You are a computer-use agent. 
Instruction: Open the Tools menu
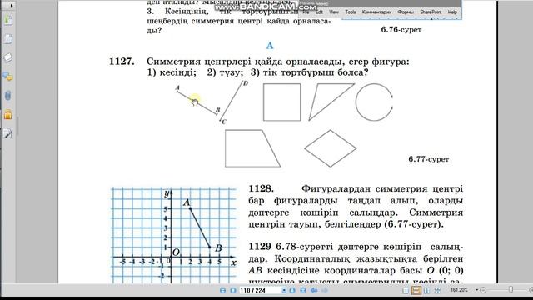tap(351, 12)
